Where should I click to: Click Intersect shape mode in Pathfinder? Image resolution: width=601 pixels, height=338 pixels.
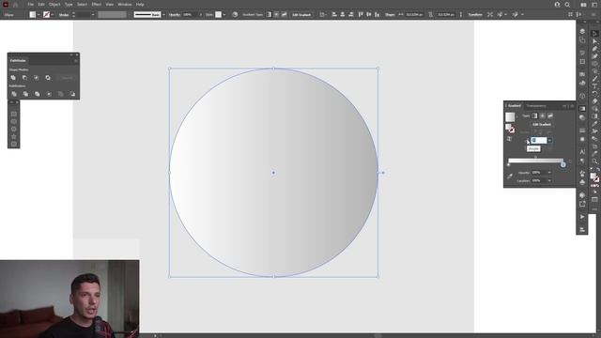pos(36,78)
